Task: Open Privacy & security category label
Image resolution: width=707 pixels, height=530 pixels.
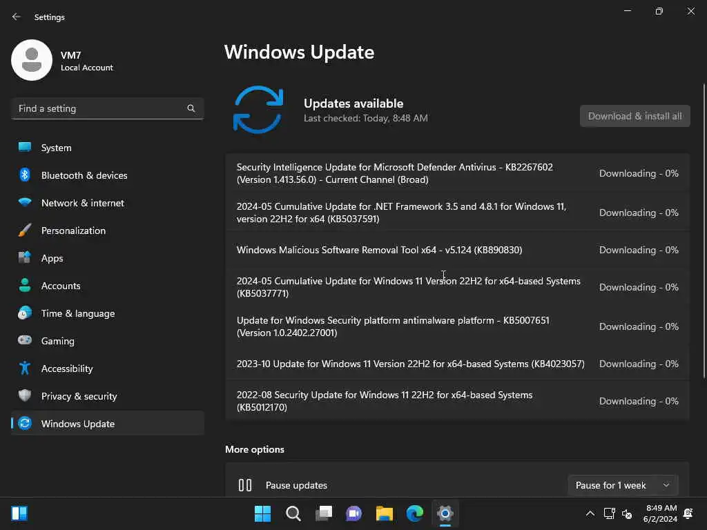Action: 79,396
